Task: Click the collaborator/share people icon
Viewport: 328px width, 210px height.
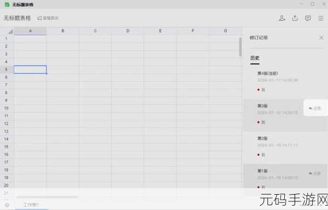Action: coord(282,18)
